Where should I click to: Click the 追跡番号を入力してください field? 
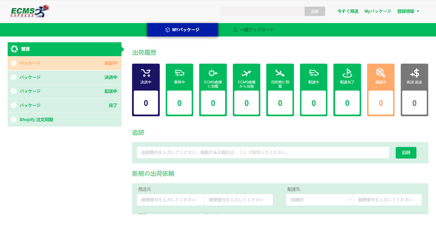263,153
